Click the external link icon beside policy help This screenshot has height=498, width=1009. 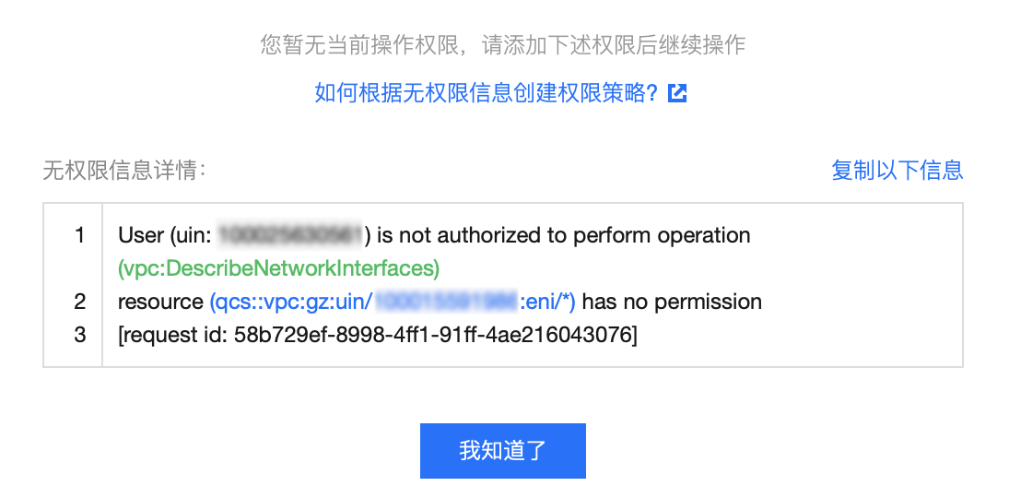click(677, 93)
